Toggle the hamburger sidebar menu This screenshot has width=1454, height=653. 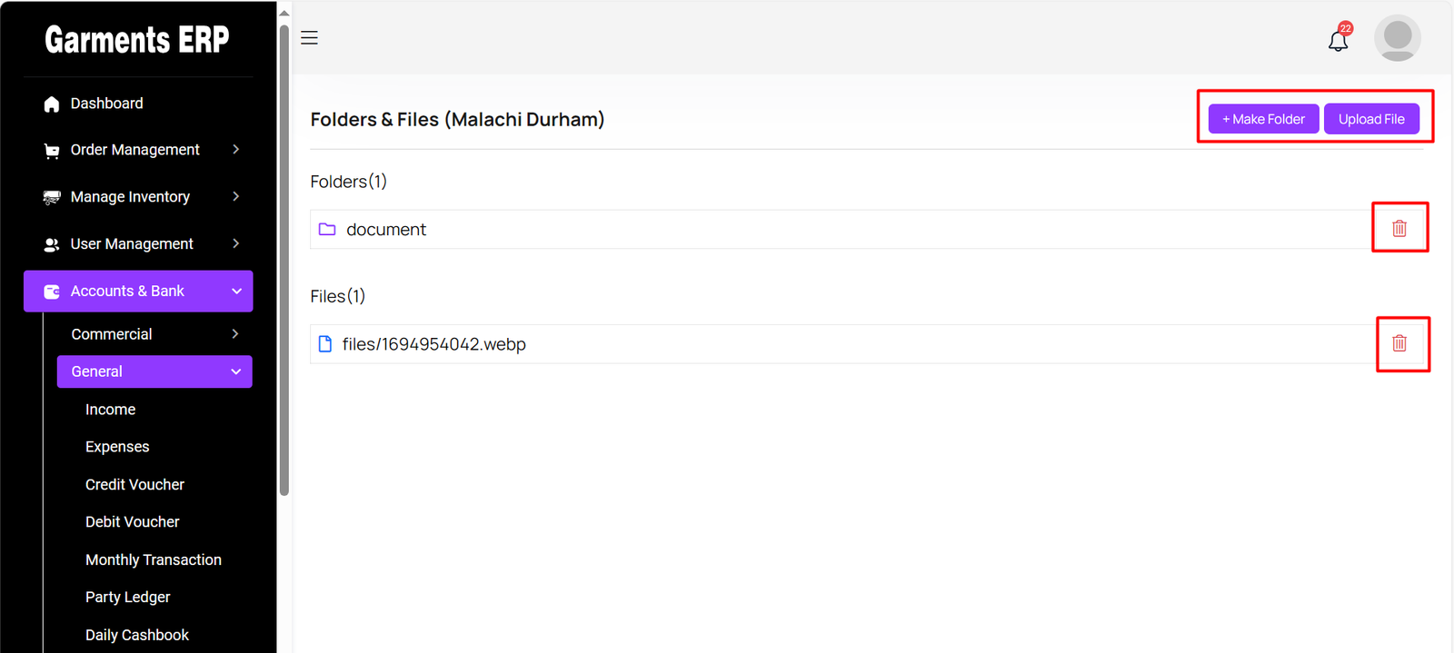309,38
